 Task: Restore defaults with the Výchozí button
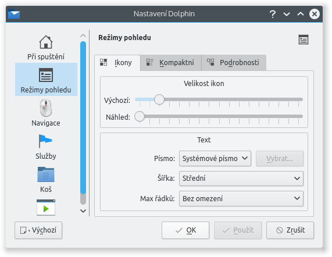(x=38, y=230)
